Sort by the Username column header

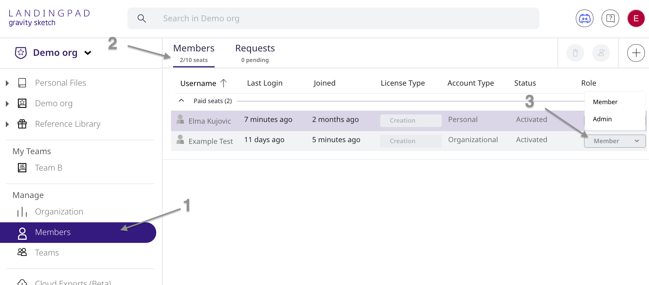point(198,83)
